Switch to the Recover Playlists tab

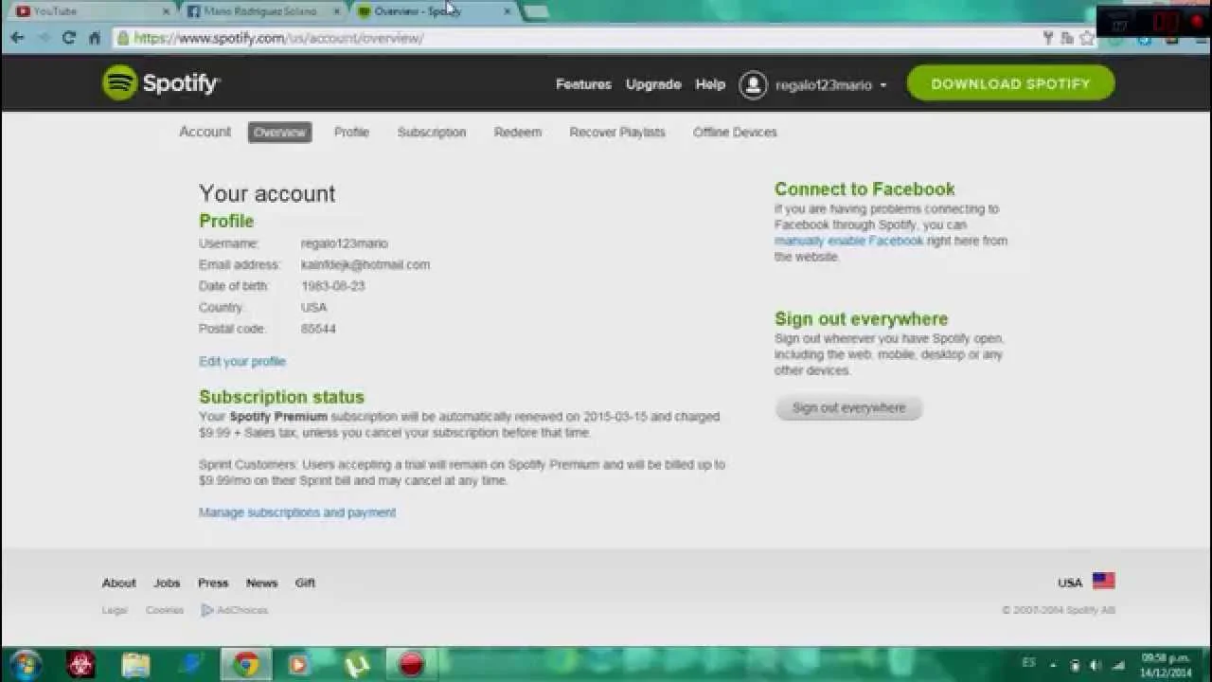coord(617,133)
